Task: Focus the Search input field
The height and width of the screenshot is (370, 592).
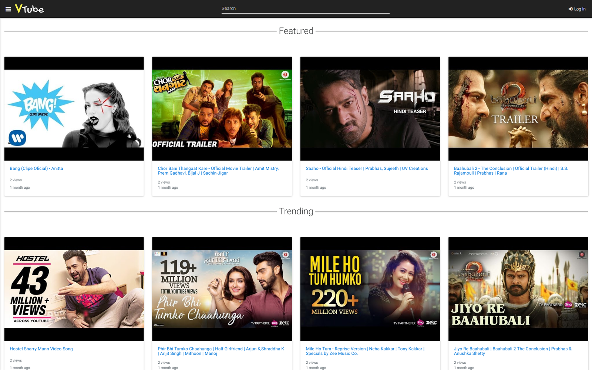Action: pyautogui.click(x=305, y=9)
